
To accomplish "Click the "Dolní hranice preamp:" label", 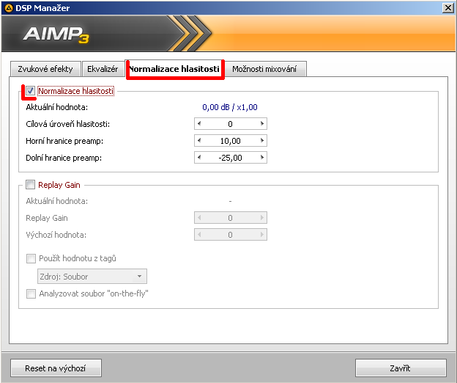I will click(64, 158).
